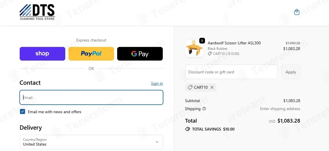Open the Aardwolf Scissor Lifter product thumbnail

194,48
